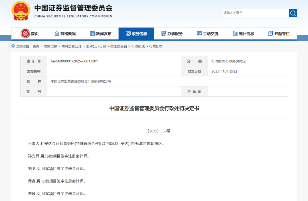
Task: Click the line mentioning 刘戈
Action: click(x=56, y=169)
